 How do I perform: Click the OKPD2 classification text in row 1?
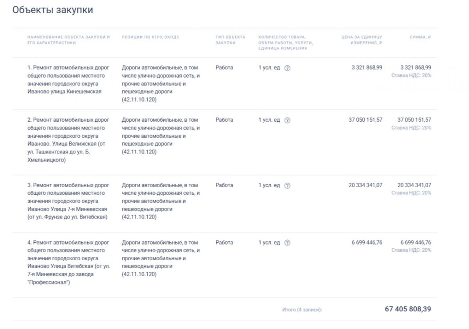(161, 84)
